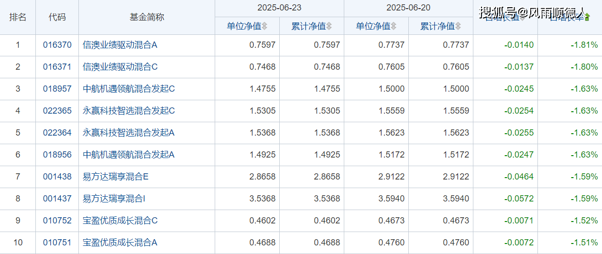The height and width of the screenshot is (254, 602).
Task: Open fund code 001438 link
Action: [x=57, y=177]
